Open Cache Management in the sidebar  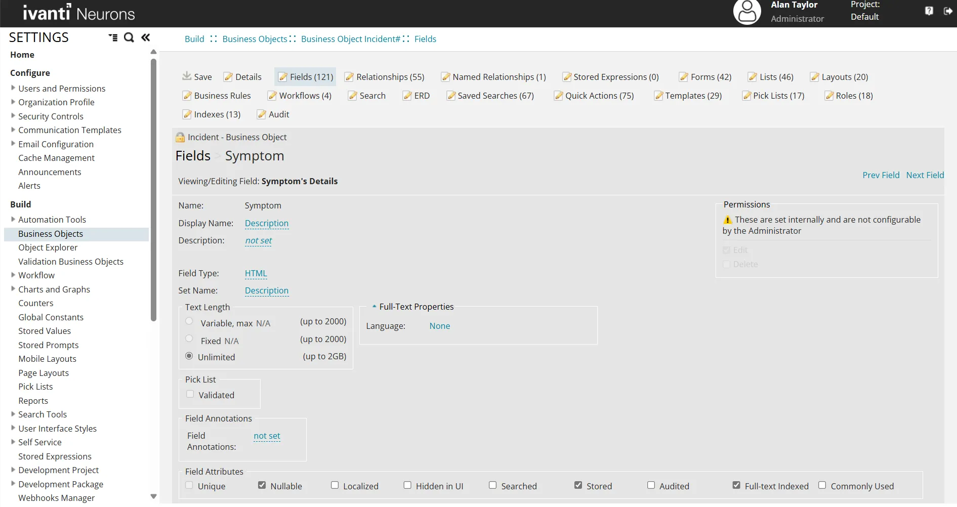[x=57, y=158]
